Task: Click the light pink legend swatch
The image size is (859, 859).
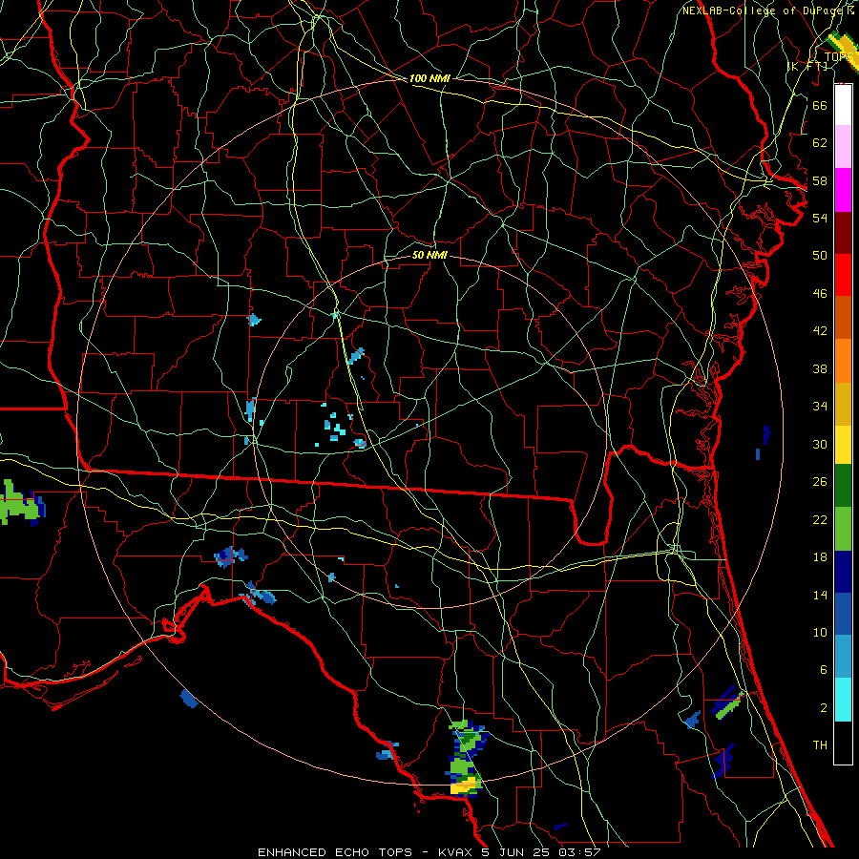Action: [843, 147]
